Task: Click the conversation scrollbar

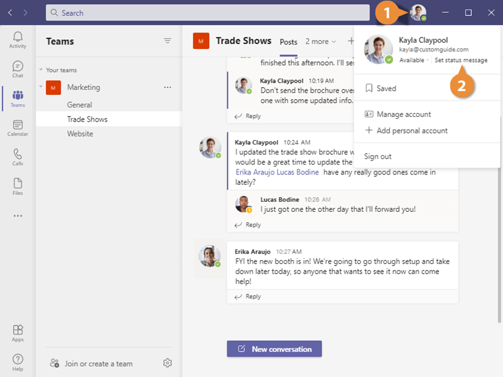Action: [499, 220]
